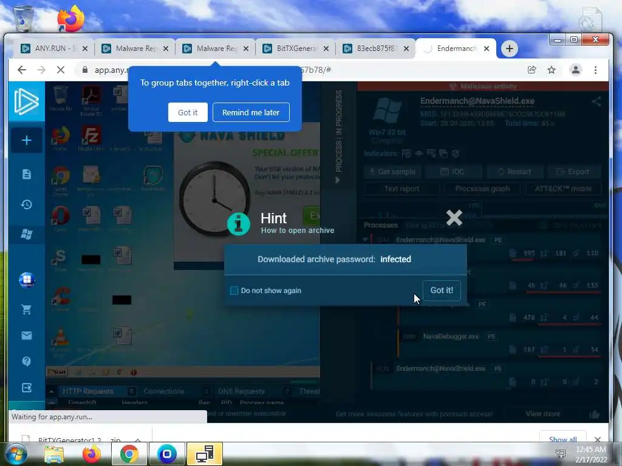Open the Recycle Bin on desktop
Viewport: 622px width, 466px height.
tap(23, 18)
